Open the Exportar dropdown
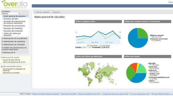Image resolution: width=173 pixels, height=96 pixels. pyautogui.click(x=57, y=12)
